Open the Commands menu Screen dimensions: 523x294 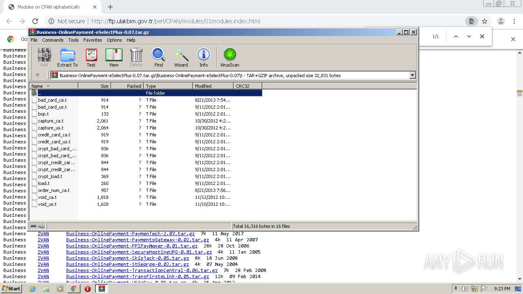(x=53, y=40)
